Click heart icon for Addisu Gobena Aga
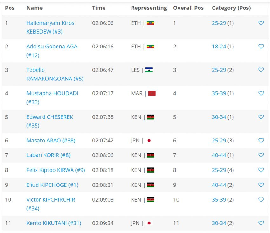Image resolution: width=270 pixels, height=233 pixels. click(261, 47)
